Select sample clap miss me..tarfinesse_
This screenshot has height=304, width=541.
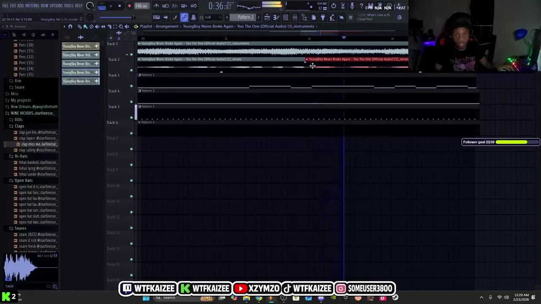(x=39, y=144)
